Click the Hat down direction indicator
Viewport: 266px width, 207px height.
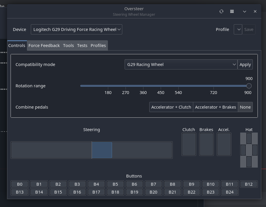pos(249,162)
